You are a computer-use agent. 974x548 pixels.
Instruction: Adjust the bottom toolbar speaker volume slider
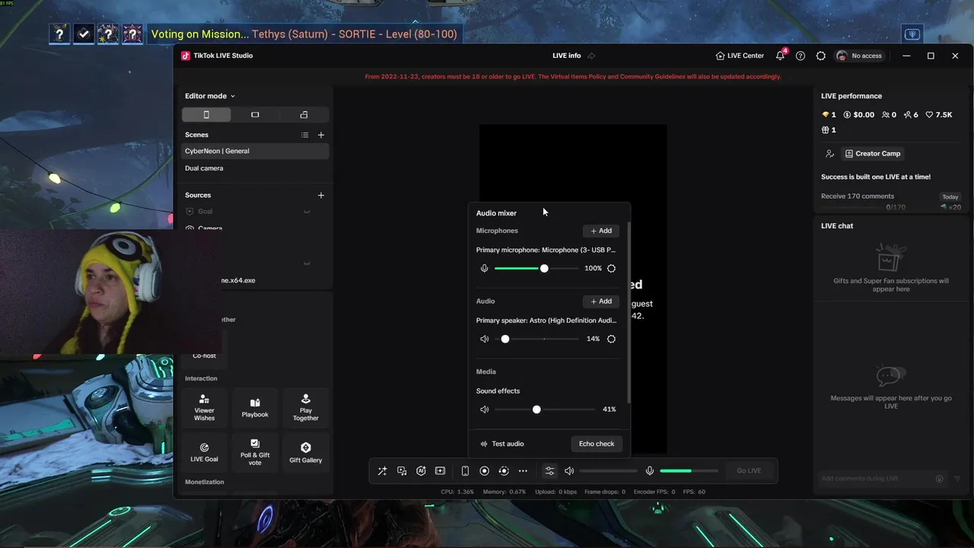pos(608,471)
